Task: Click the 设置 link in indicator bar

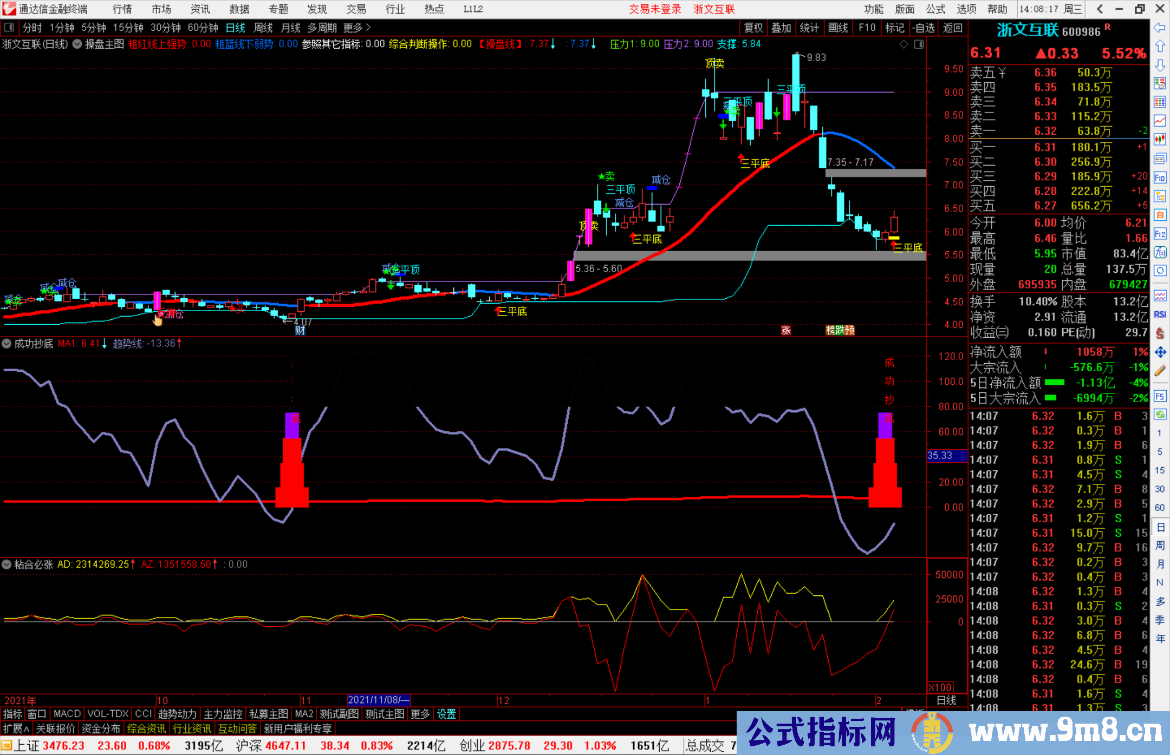Action: pyautogui.click(x=446, y=714)
